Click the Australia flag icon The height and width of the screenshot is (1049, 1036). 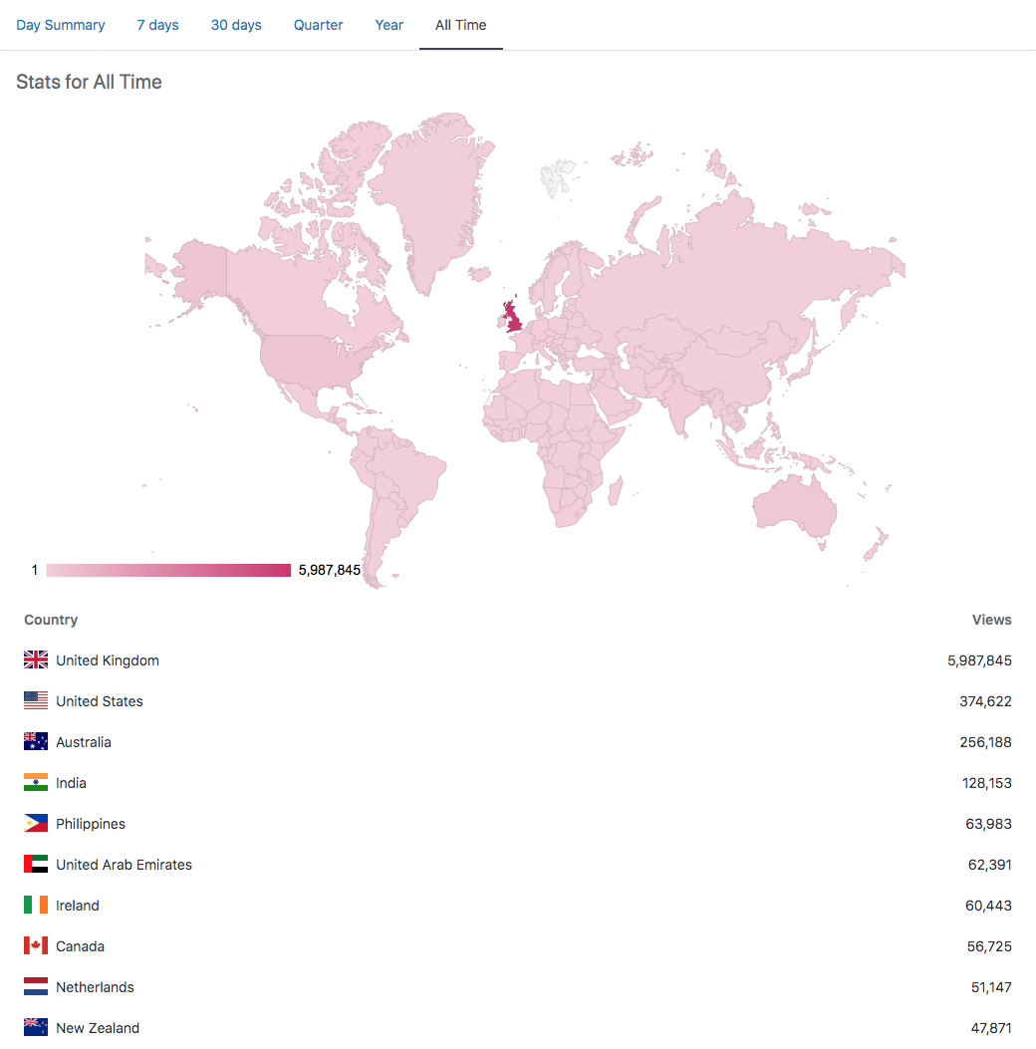tap(36, 741)
